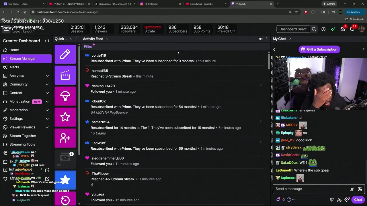The width and height of the screenshot is (367, 206).
Task: Click the clapperboard clip quick action tile
Action: click(65, 75)
